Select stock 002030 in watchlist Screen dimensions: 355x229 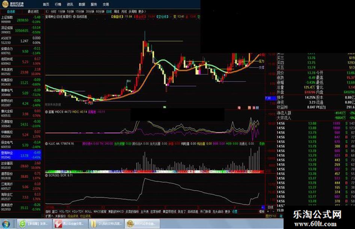click(x=21, y=165)
